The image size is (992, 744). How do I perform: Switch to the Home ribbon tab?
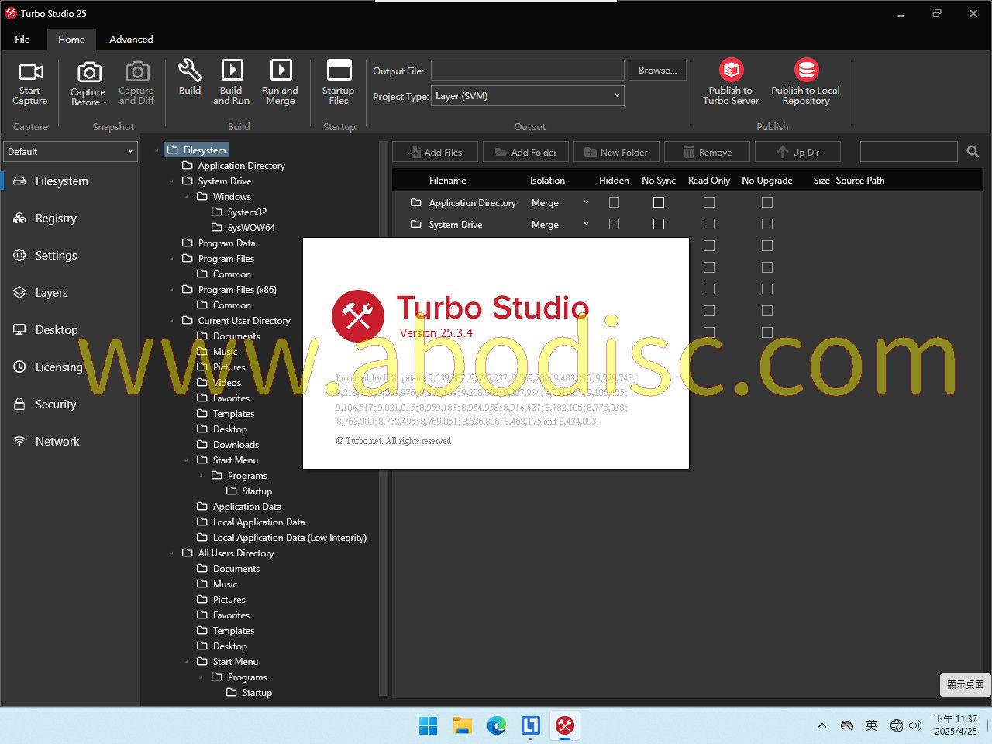(71, 40)
